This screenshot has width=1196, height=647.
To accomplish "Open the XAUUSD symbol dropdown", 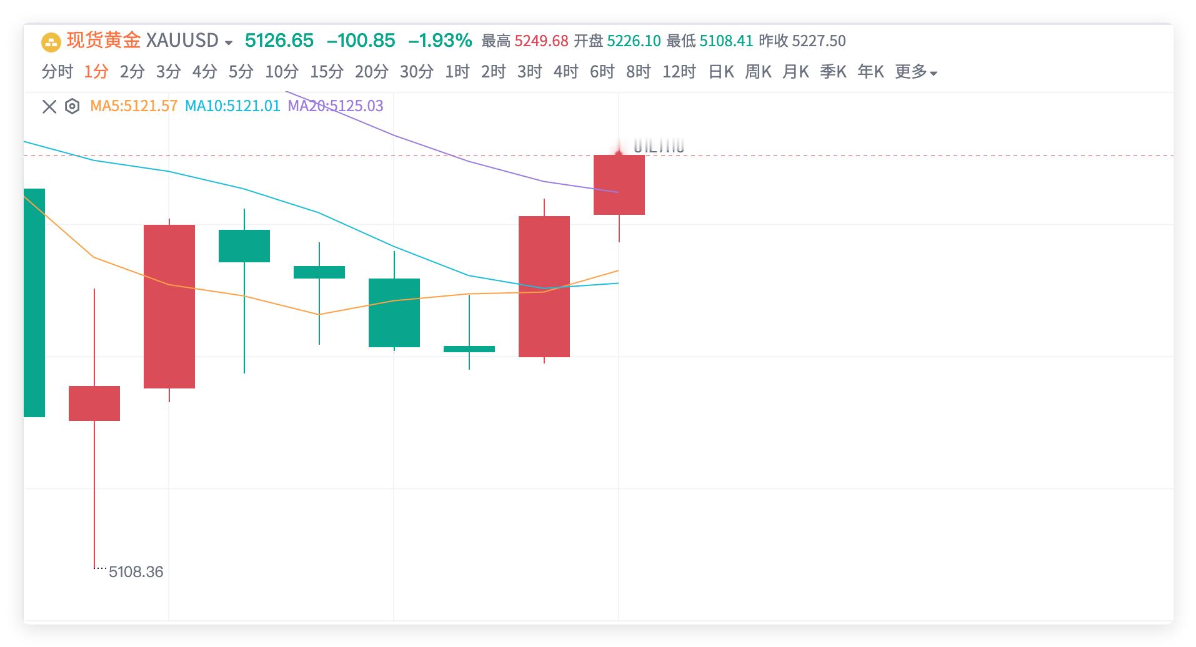I will pyautogui.click(x=228, y=42).
